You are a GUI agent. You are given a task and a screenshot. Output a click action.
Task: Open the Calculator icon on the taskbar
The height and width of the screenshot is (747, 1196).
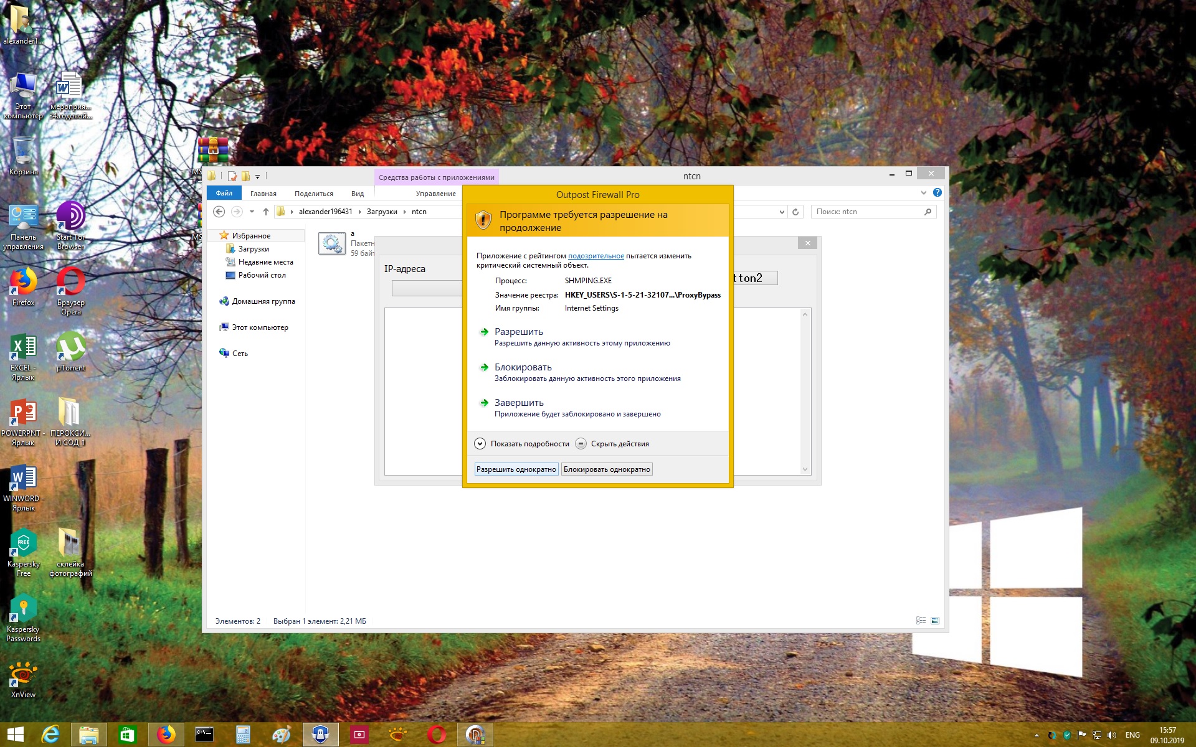coord(243,735)
